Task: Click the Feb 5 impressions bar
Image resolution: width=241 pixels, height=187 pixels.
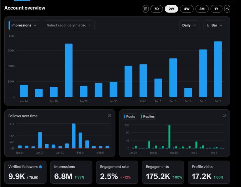Action: [x=203, y=73]
